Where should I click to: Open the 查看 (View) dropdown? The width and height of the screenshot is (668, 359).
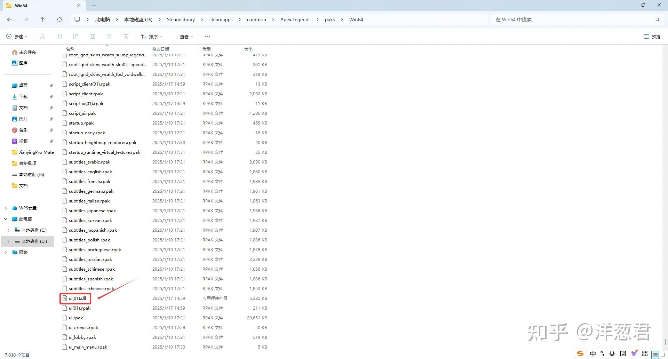coord(182,37)
